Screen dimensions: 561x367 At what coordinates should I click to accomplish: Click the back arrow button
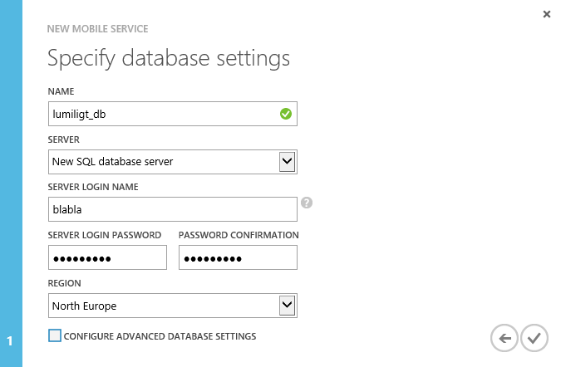coord(504,338)
